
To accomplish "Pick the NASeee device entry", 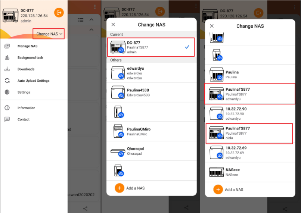I will 249,172.
